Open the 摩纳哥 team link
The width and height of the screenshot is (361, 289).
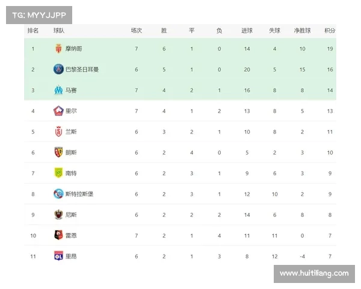(73, 49)
